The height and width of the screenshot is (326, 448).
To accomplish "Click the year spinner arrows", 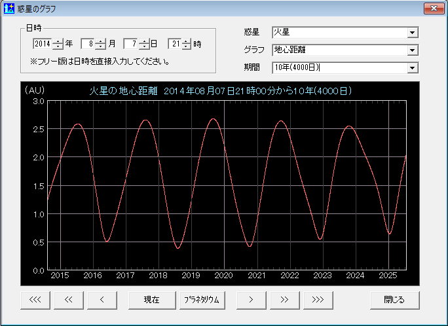I will (58, 45).
